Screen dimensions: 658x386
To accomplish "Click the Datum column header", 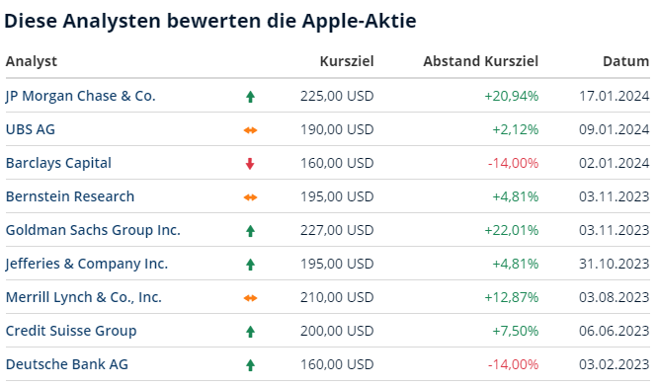I will (x=626, y=61).
